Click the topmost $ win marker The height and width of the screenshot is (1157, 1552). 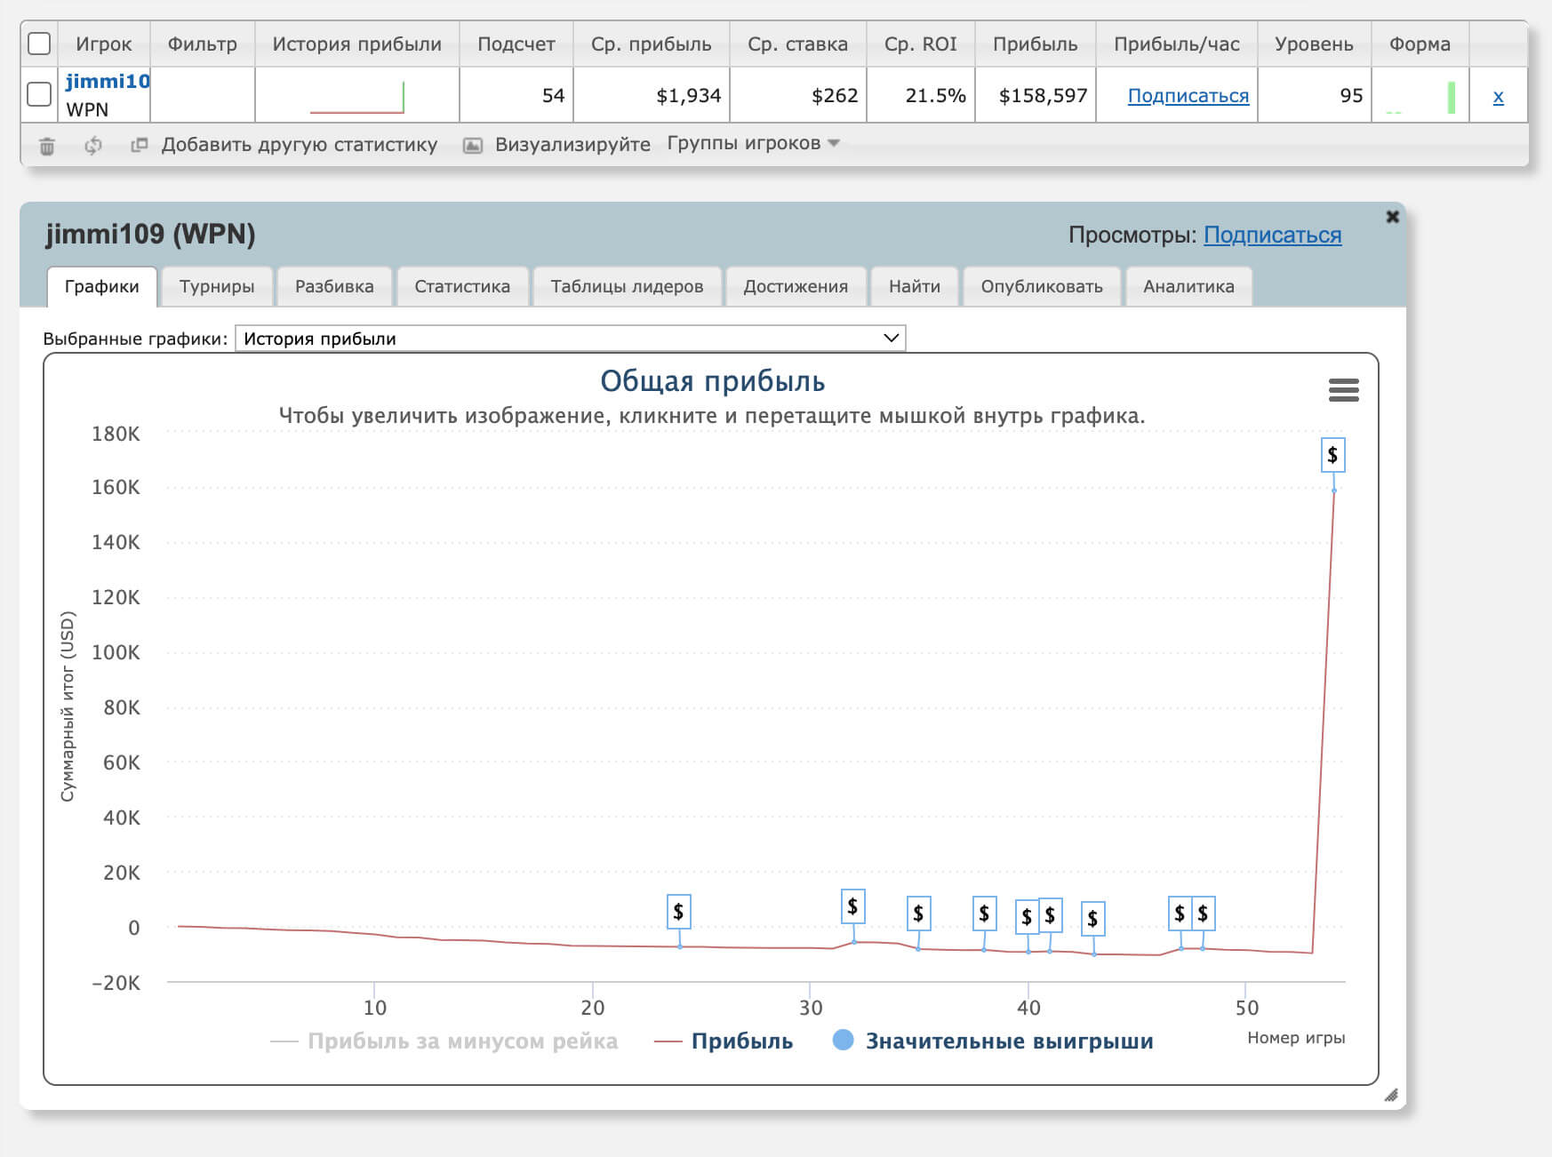pos(1332,456)
